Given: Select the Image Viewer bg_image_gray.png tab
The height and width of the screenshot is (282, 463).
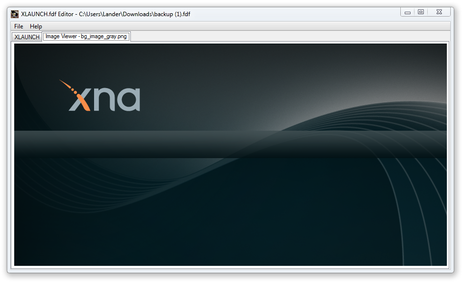Looking at the screenshot, I should point(86,36).
